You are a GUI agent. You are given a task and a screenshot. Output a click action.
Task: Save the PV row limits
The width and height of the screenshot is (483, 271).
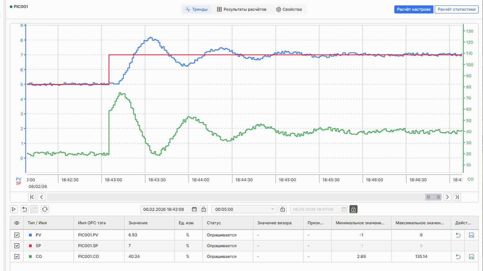point(472,235)
